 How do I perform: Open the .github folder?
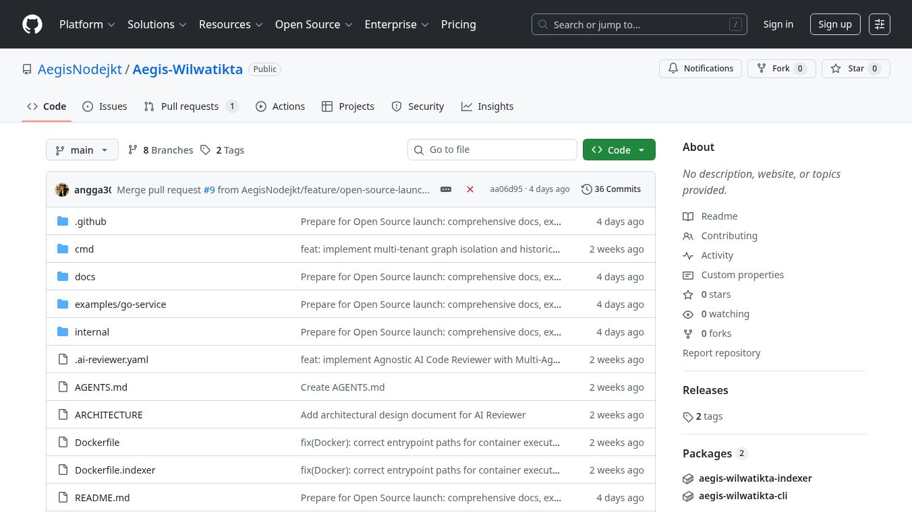[90, 222]
